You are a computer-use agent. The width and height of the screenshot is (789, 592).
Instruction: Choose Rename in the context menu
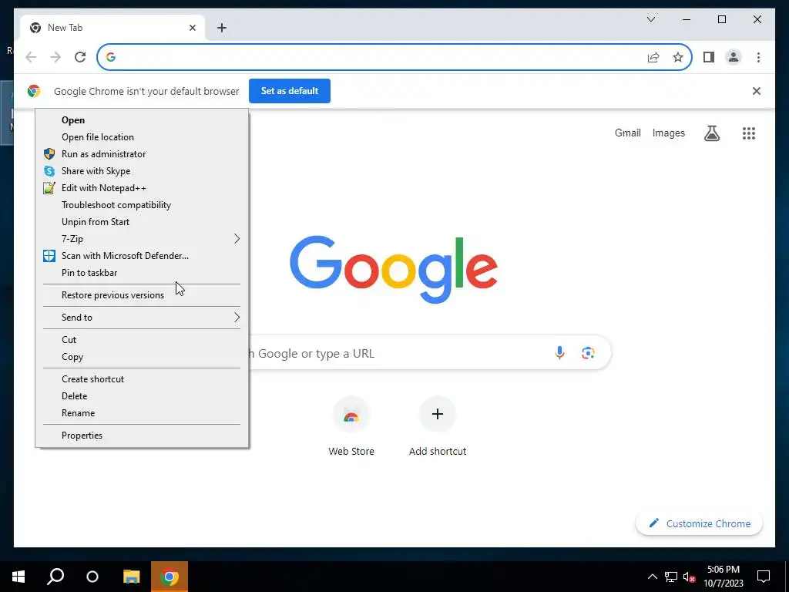point(142,413)
